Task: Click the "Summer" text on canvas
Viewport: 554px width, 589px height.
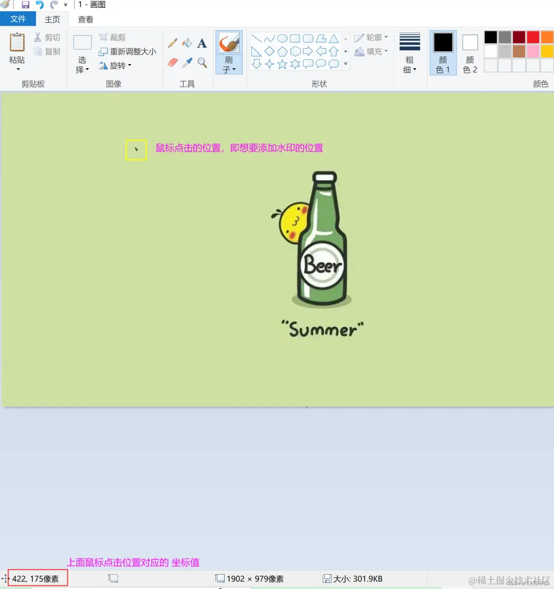Action: 323,330
